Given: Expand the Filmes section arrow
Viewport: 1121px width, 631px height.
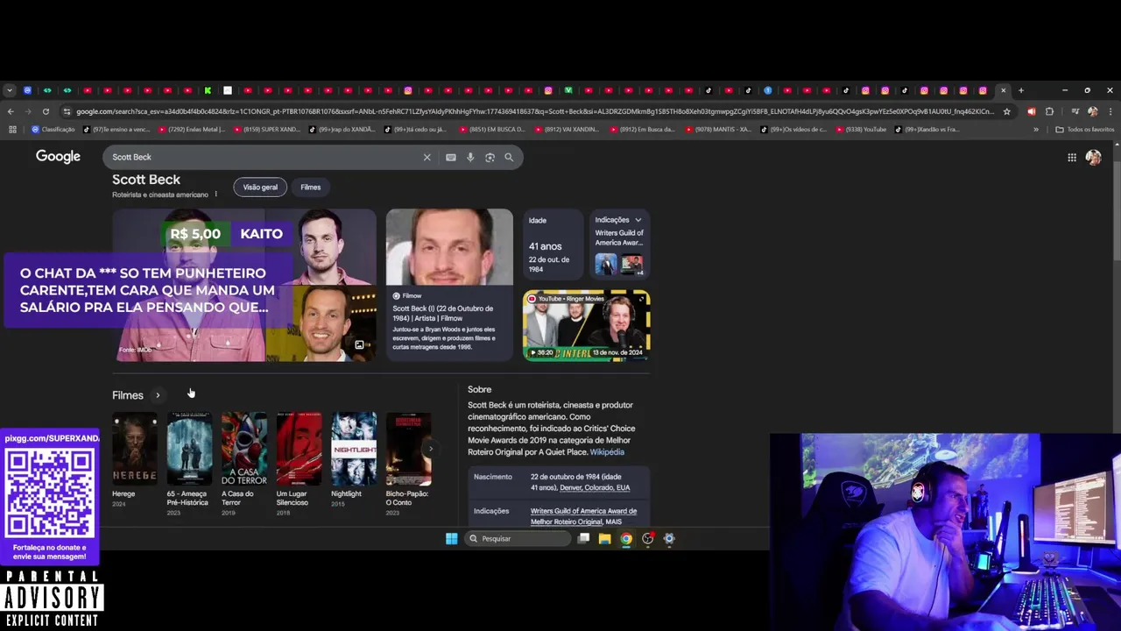Looking at the screenshot, I should 158,395.
